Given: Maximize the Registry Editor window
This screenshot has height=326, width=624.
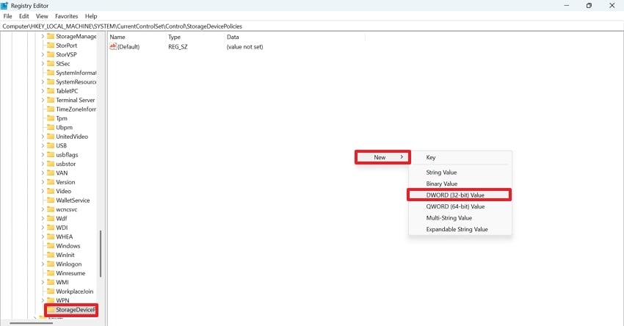Looking at the screenshot, I should tap(589, 6).
